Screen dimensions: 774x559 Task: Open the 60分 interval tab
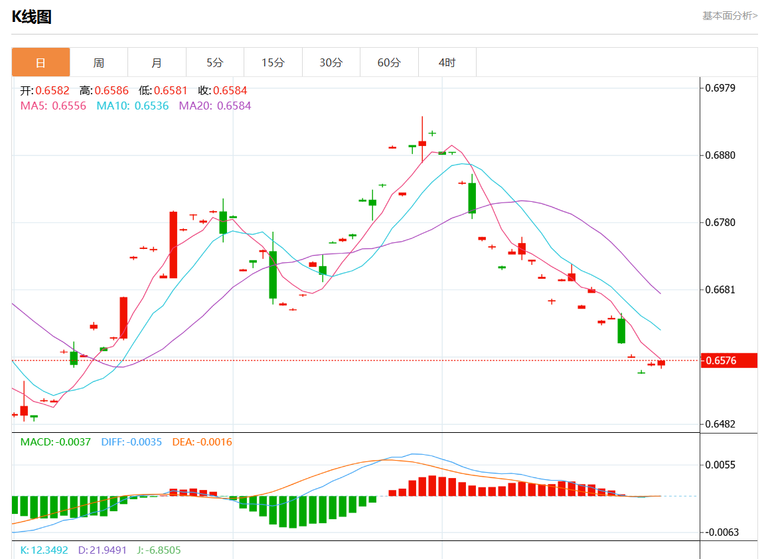(x=389, y=62)
